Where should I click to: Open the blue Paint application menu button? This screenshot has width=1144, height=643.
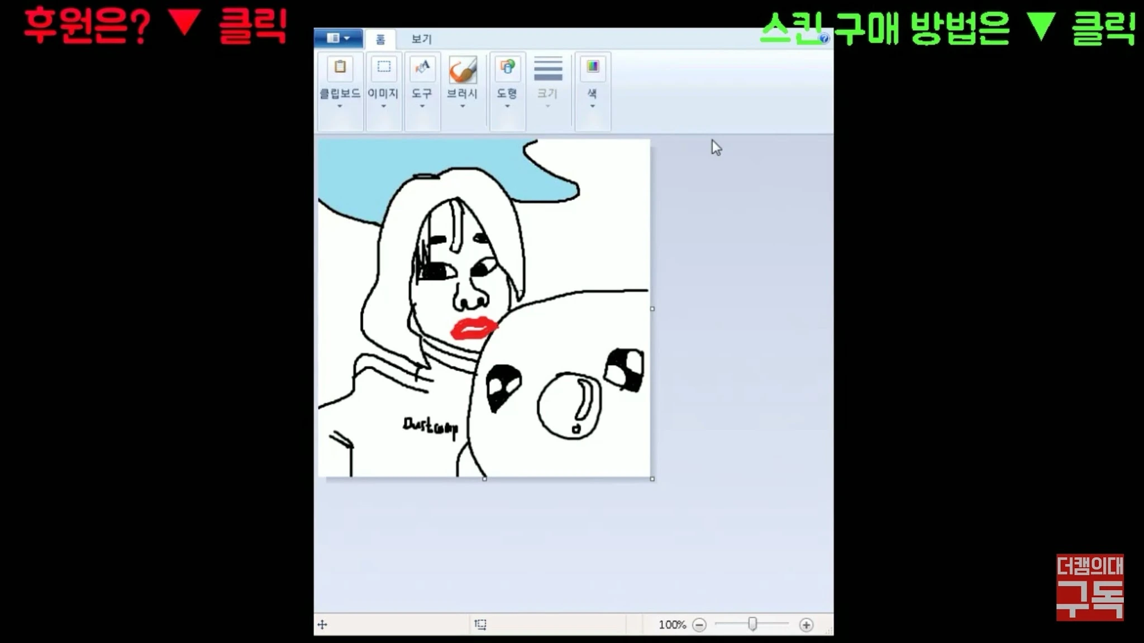click(338, 38)
